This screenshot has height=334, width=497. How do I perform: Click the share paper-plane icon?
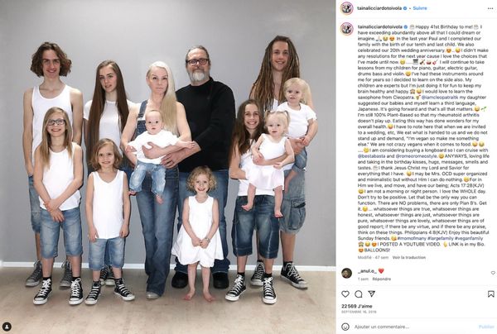371,293
